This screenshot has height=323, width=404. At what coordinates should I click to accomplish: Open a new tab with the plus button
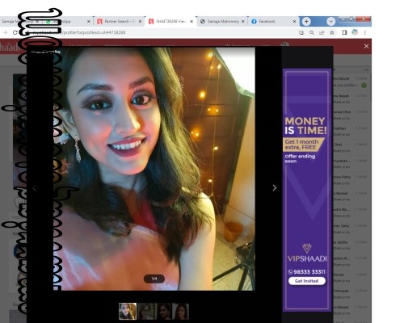(306, 21)
